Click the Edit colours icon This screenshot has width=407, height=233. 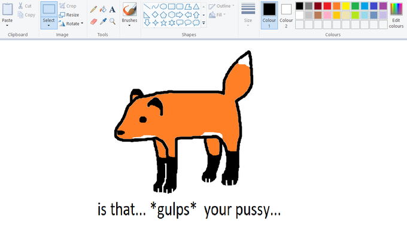click(396, 16)
